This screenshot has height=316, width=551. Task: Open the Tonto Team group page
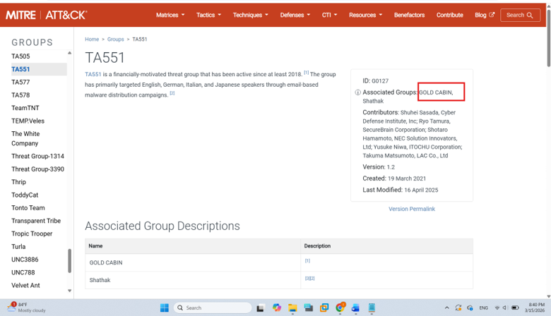point(28,208)
